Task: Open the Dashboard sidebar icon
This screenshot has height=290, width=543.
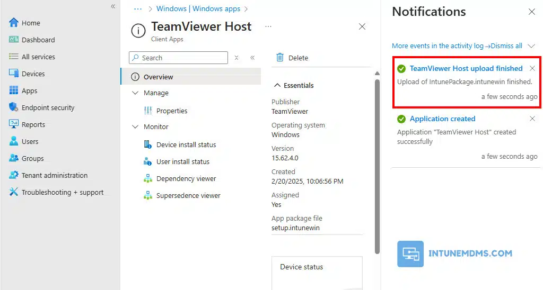Action: tap(13, 39)
